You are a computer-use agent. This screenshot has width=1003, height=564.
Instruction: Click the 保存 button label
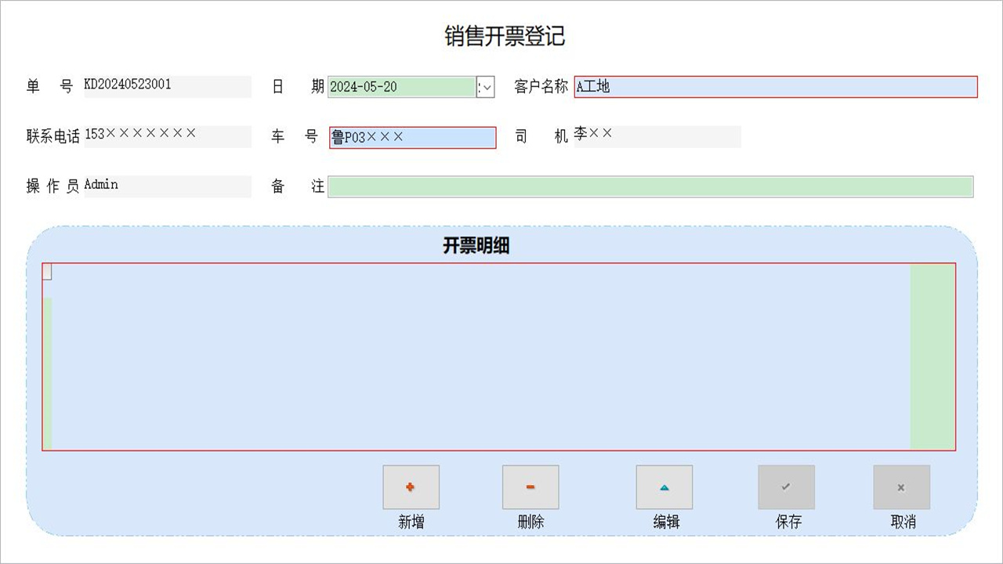tap(786, 522)
